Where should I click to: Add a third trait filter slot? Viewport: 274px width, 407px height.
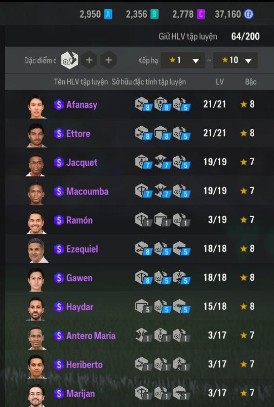pos(108,60)
